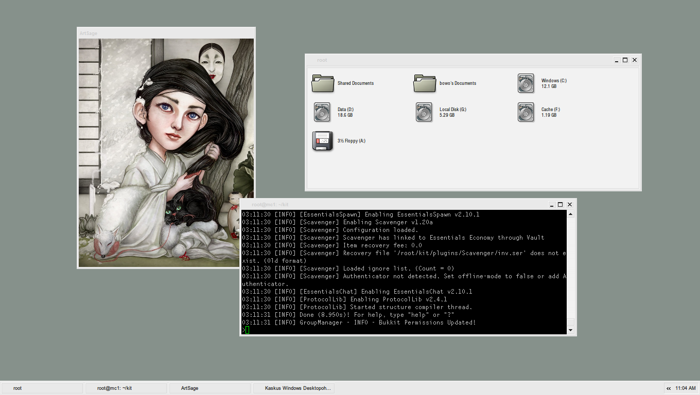This screenshot has height=395, width=700.
Task: Click the "Enabling Scavenger v1.20a" line
Action: 337,222
